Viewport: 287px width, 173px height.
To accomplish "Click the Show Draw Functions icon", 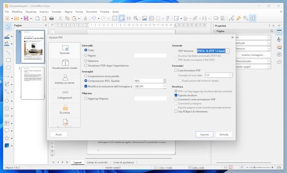I will point(253,18).
